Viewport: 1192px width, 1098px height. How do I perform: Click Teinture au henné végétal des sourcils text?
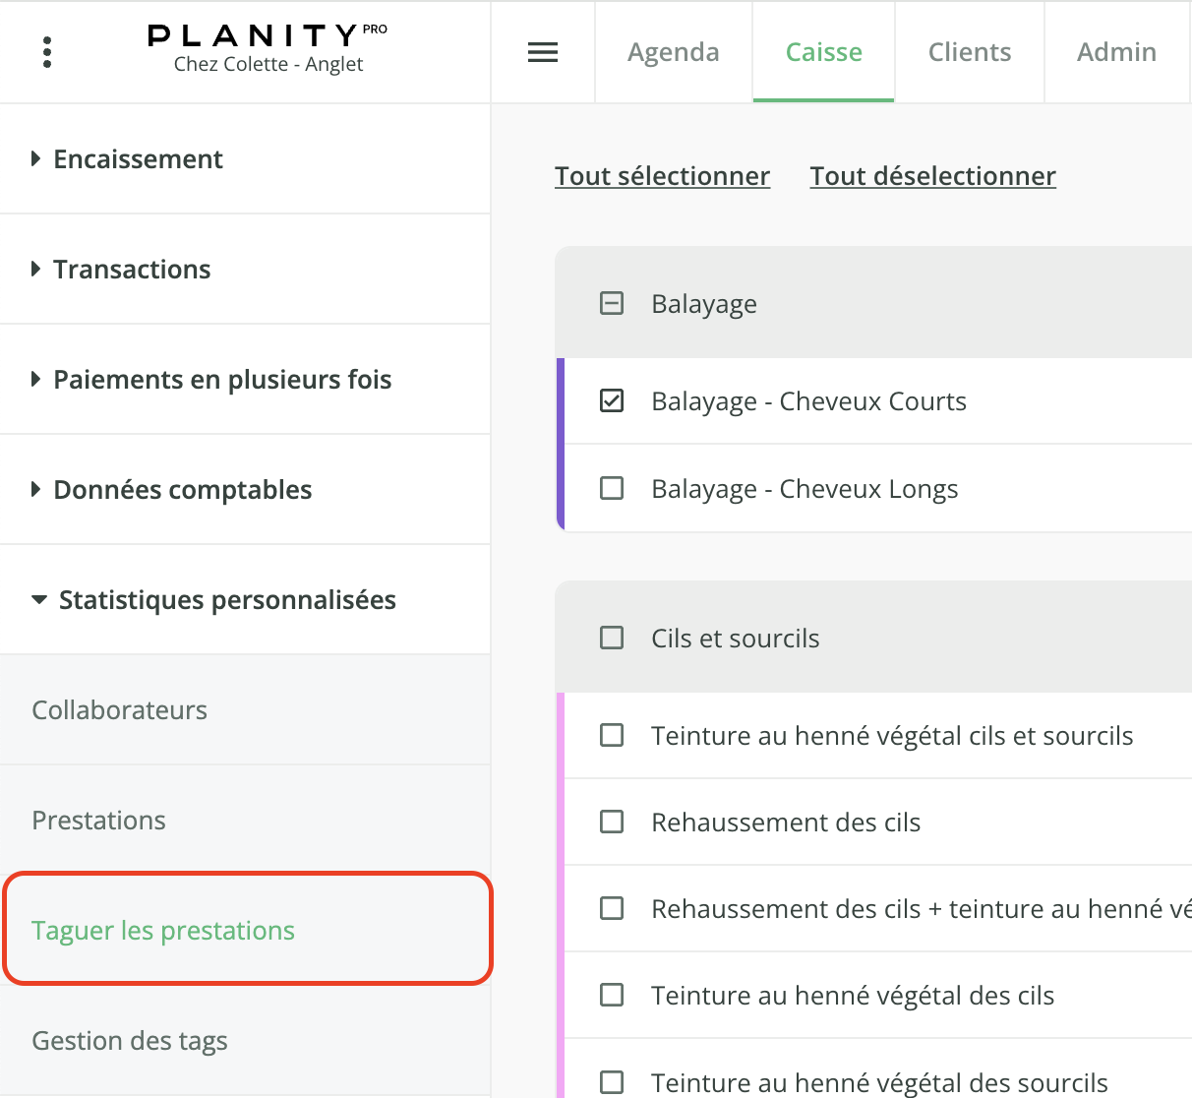point(879,1083)
